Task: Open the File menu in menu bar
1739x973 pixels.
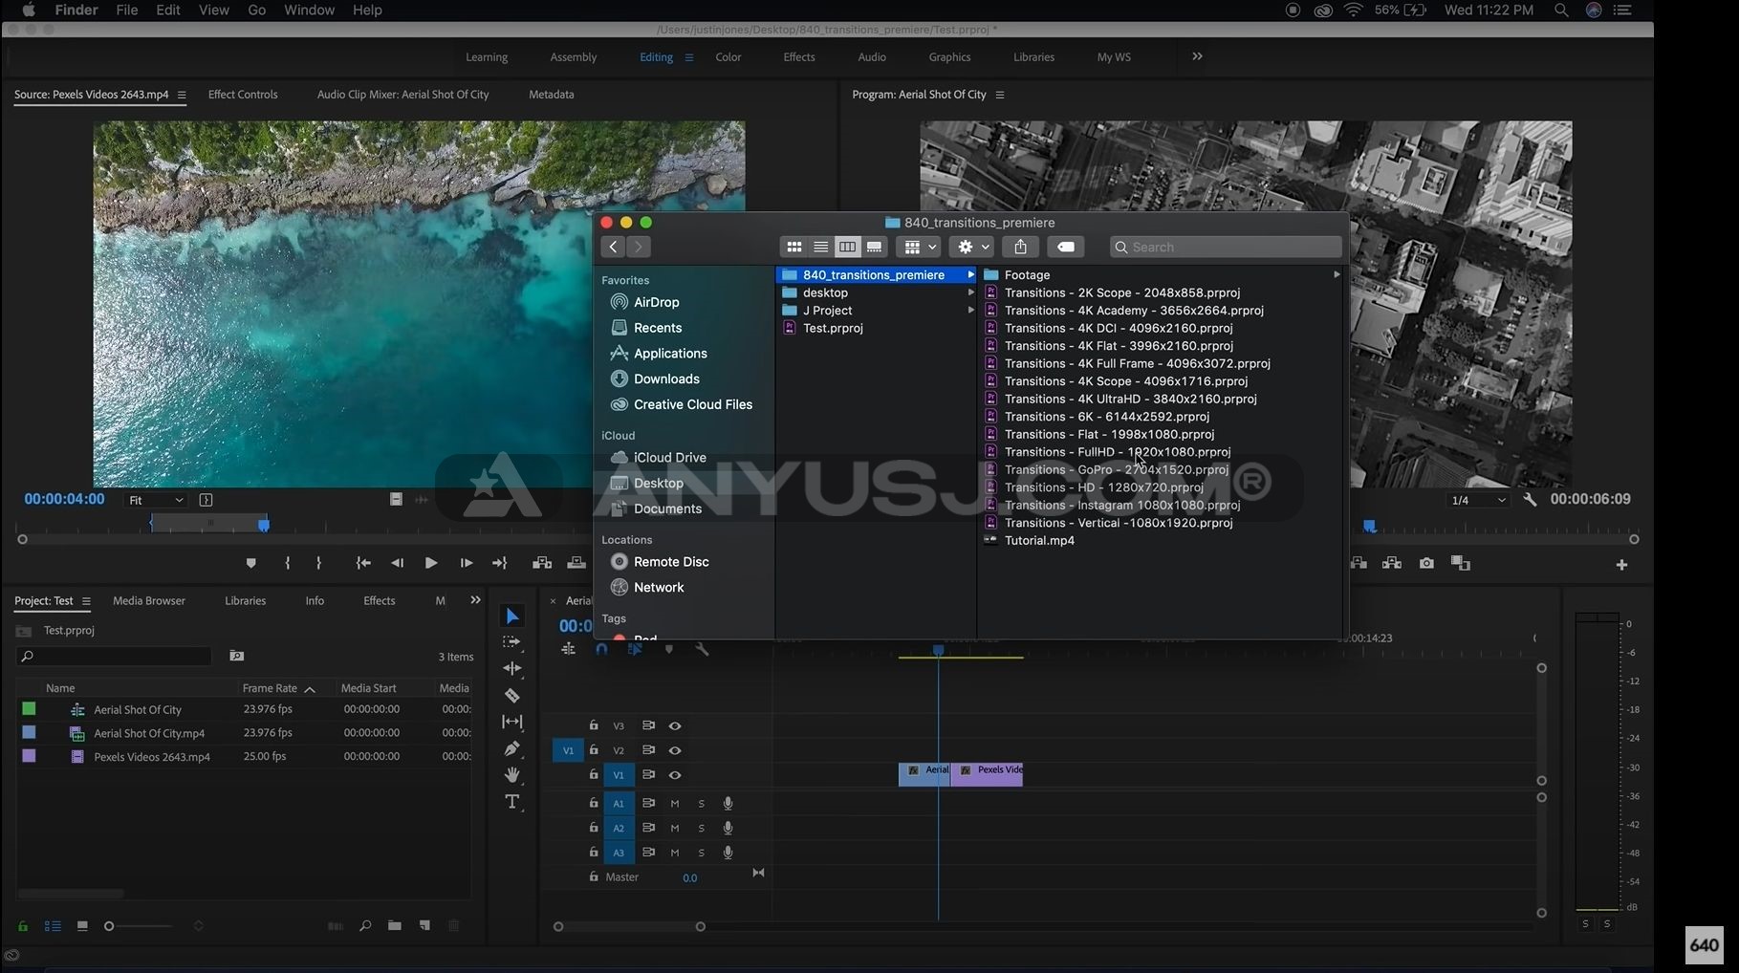Action: [126, 10]
